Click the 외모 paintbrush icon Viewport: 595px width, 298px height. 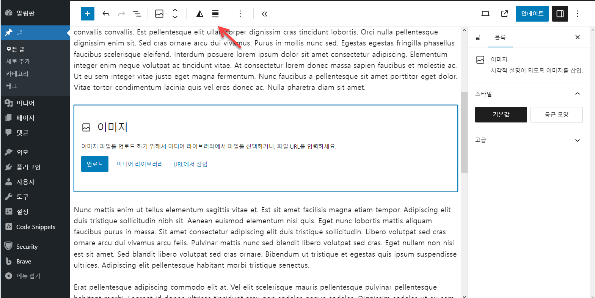coord(9,152)
